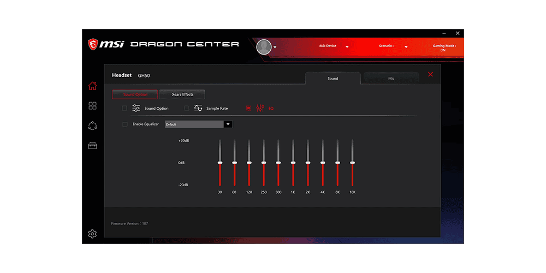Click the Sample Rate wave icon
The width and height of the screenshot is (546, 273).
[198, 108]
